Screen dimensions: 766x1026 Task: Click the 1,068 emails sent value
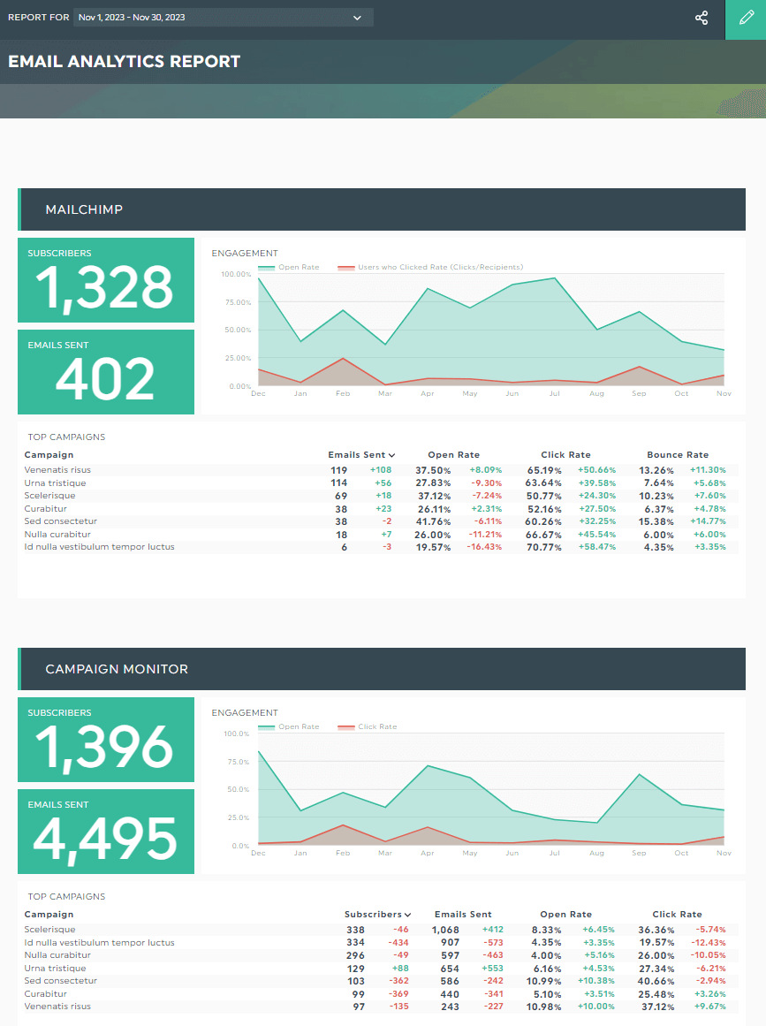point(445,929)
